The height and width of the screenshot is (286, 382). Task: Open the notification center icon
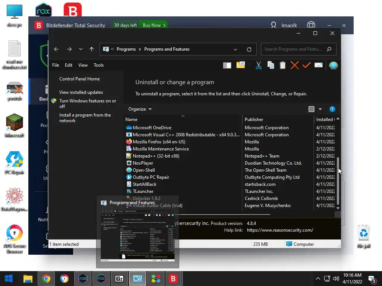click(x=372, y=279)
